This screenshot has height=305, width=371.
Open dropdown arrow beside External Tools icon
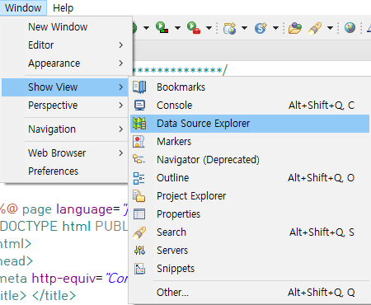pyautogui.click(x=209, y=28)
